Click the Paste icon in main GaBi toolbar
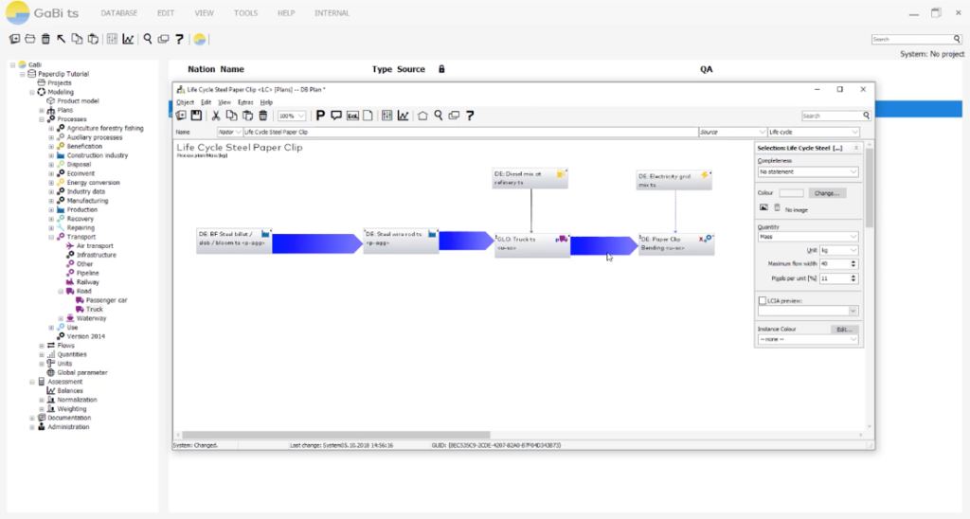 pos(93,39)
